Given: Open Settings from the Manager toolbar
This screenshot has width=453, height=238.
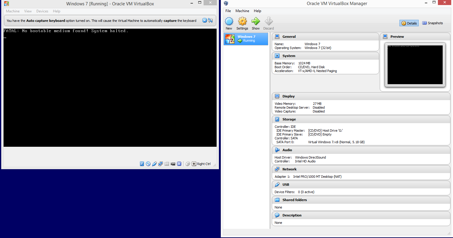Looking at the screenshot, I should coord(242,23).
